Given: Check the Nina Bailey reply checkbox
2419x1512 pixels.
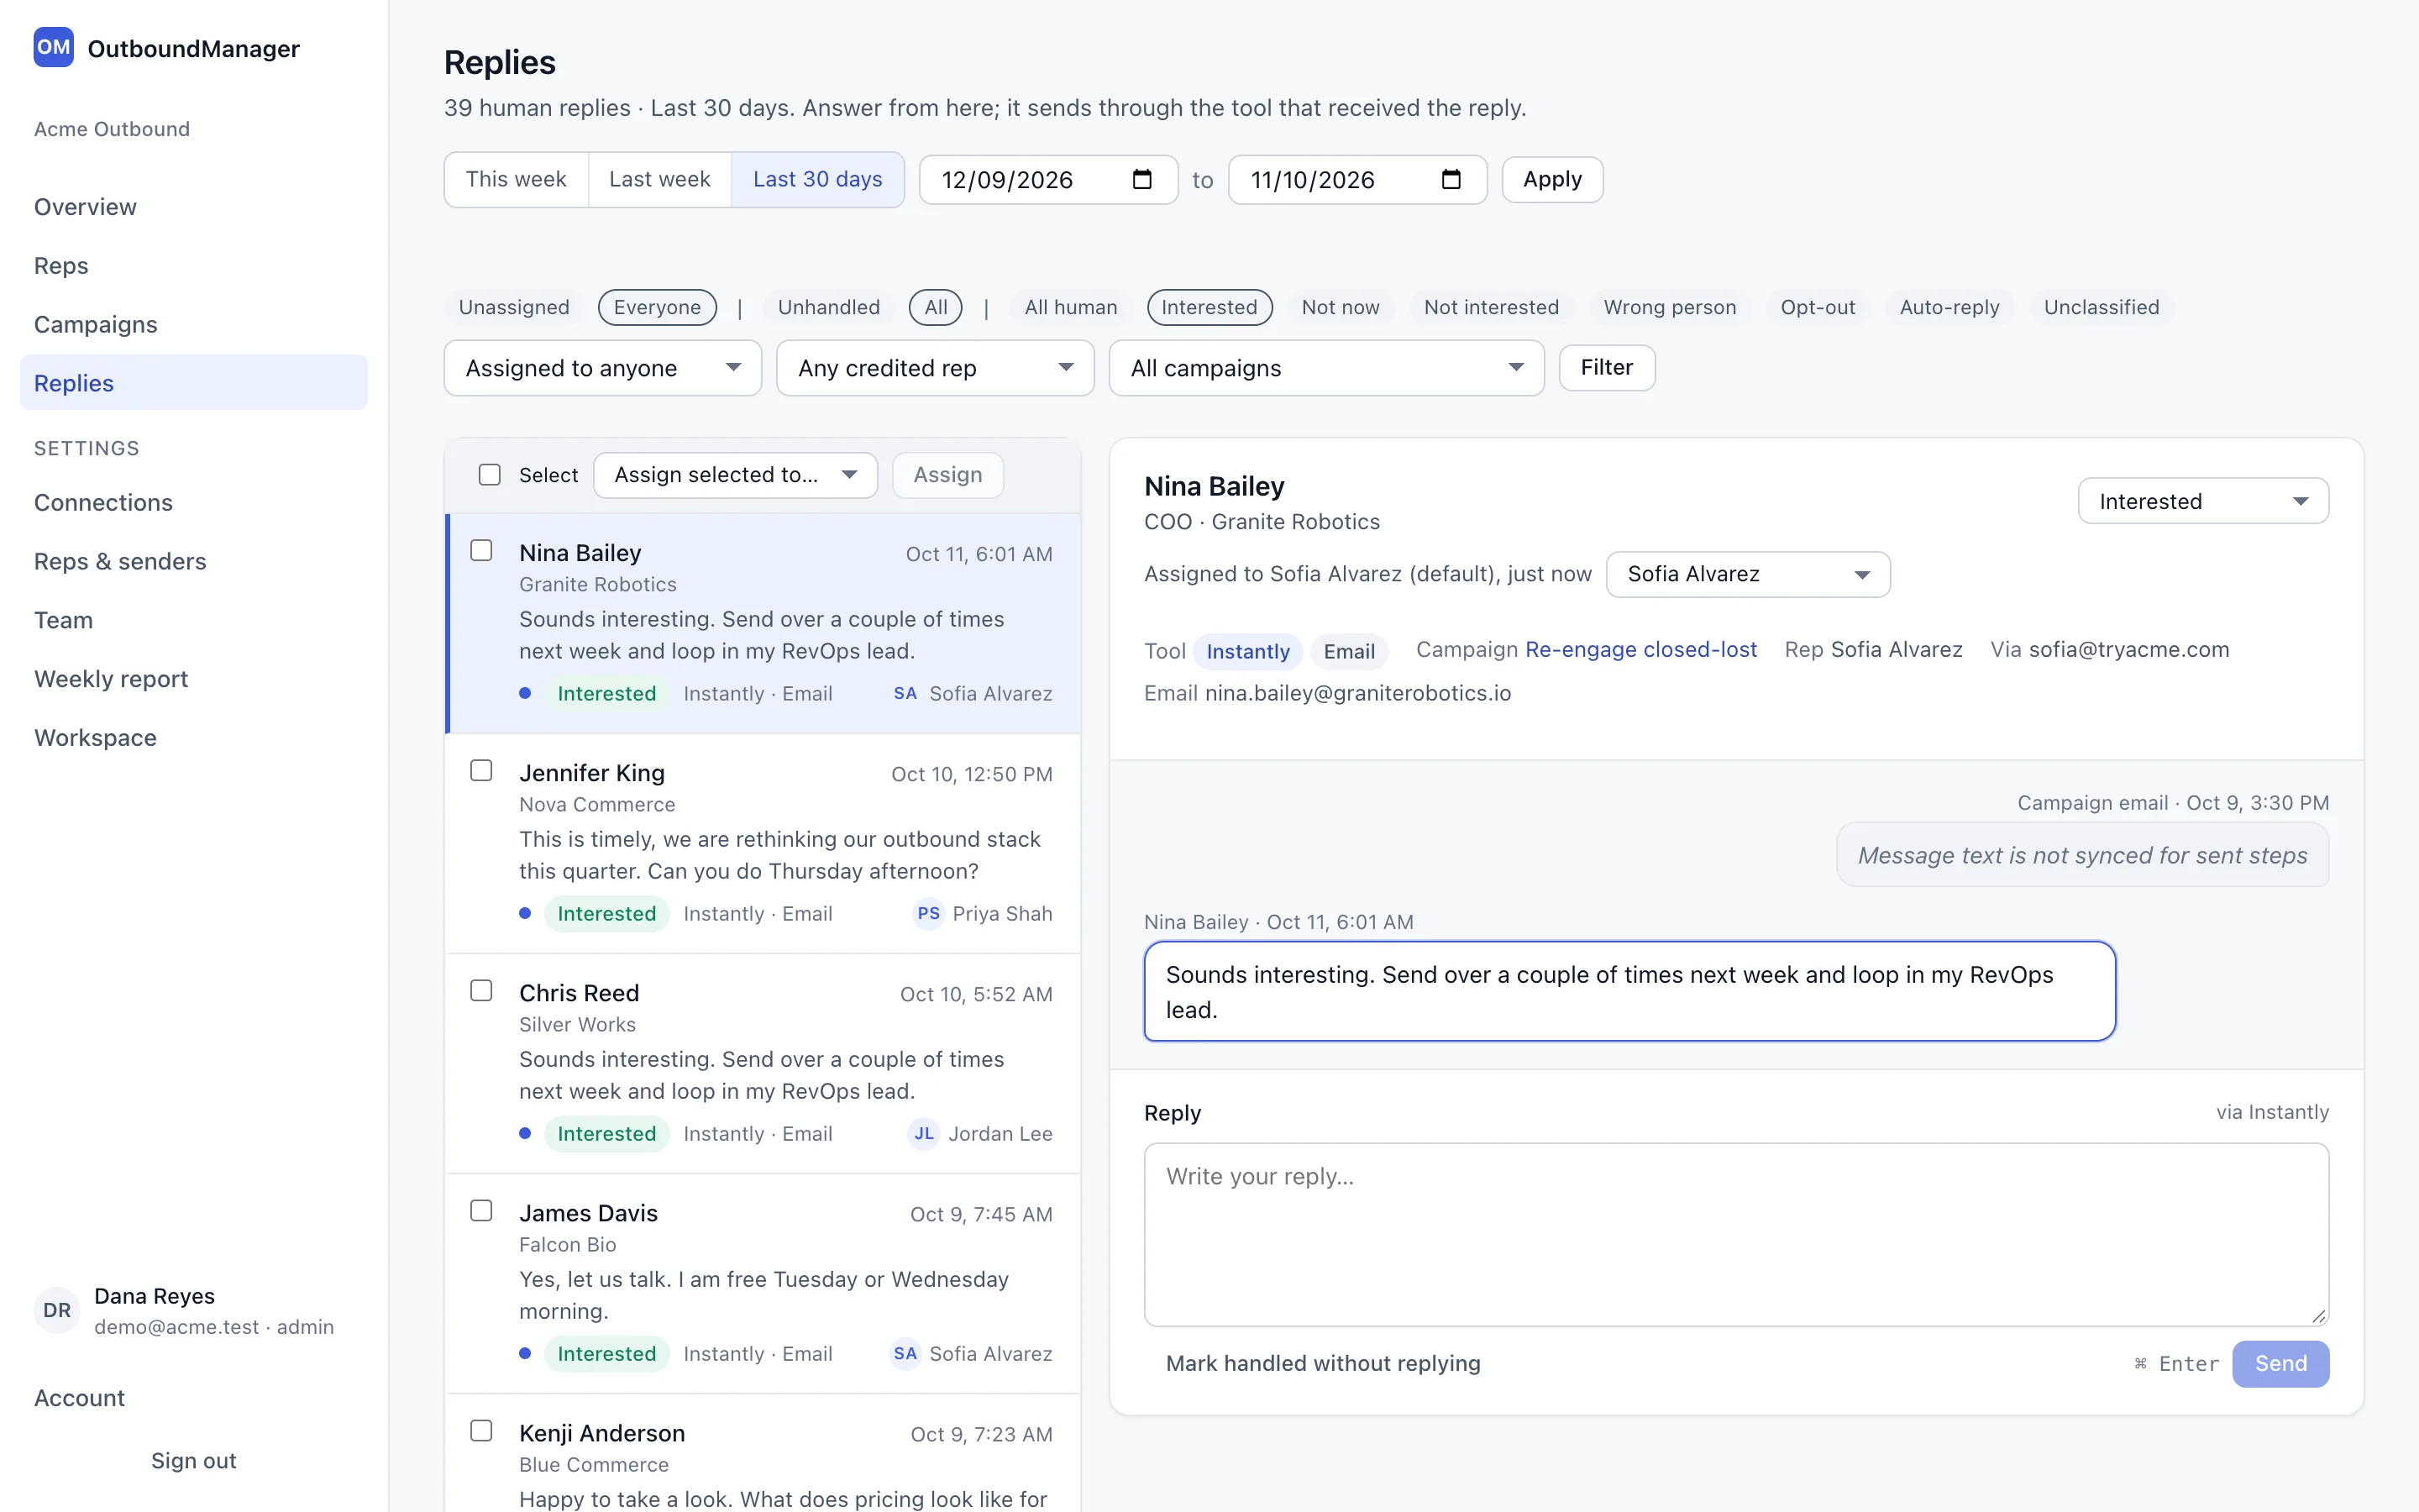Looking at the screenshot, I should (x=482, y=550).
